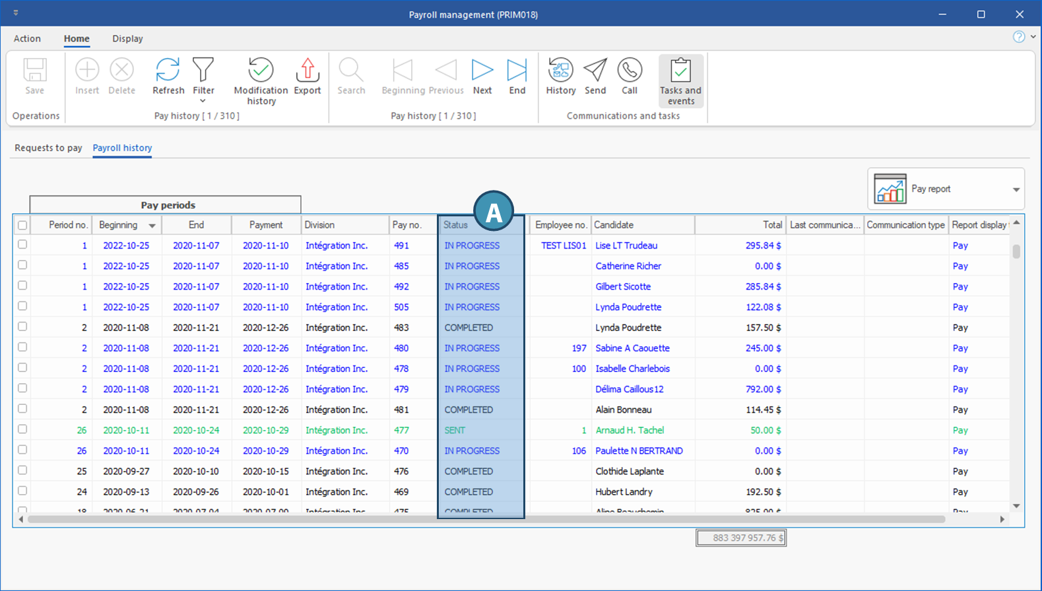Tick the checkbox for Lise LT Trudeau row

click(x=22, y=245)
